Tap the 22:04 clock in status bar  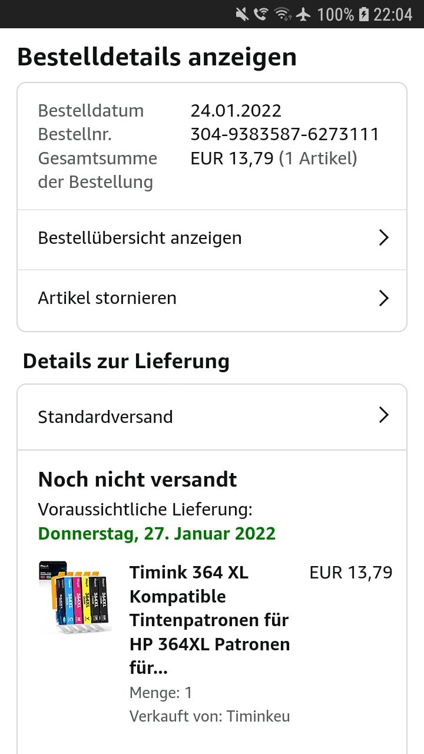pyautogui.click(x=393, y=14)
